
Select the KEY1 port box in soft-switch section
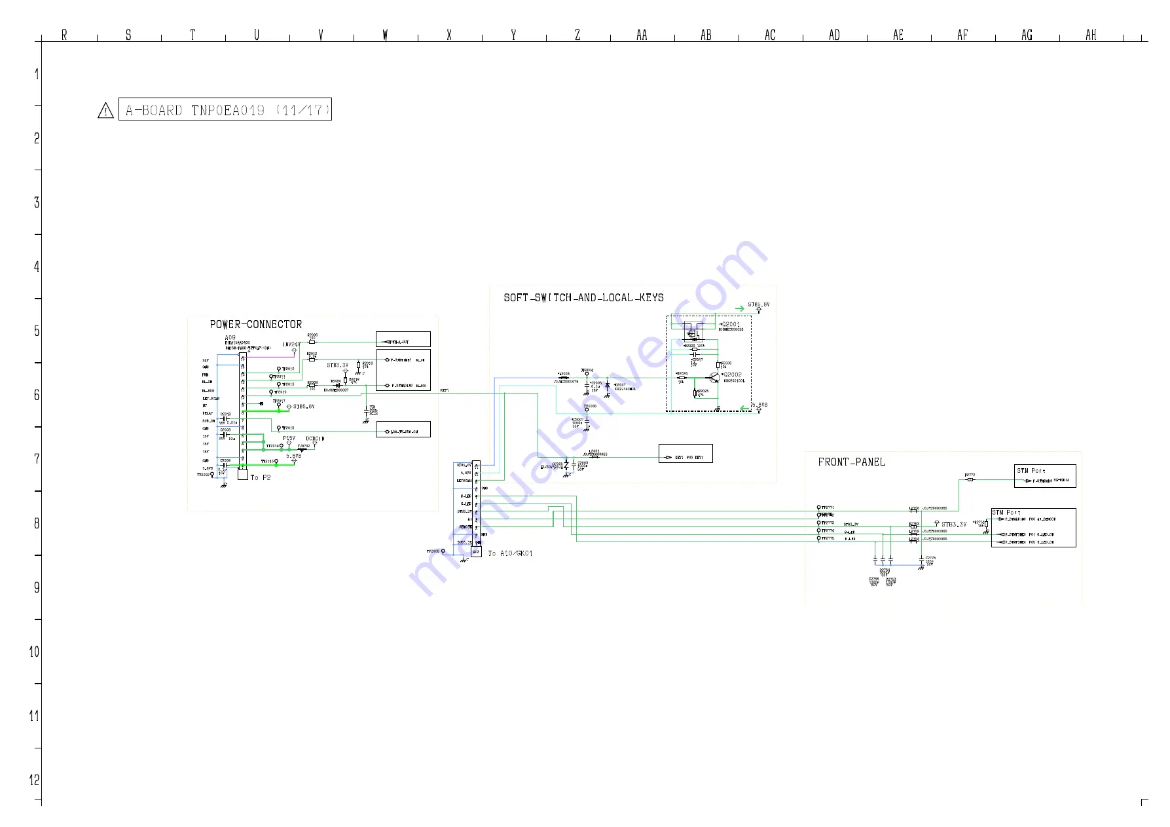[686, 454]
